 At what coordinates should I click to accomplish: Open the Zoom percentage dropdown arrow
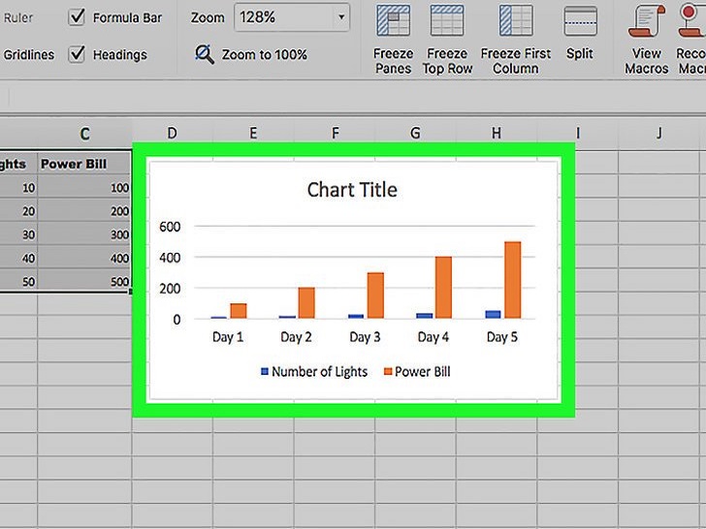point(341,17)
